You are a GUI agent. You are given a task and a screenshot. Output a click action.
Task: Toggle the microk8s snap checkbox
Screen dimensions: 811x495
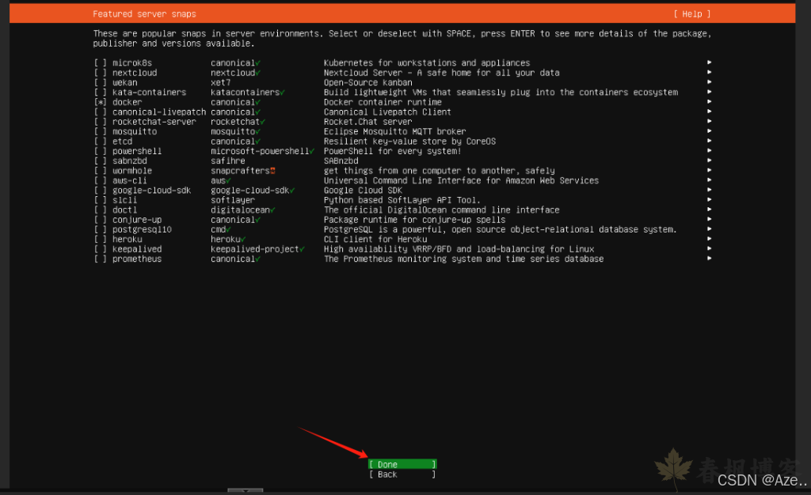101,63
